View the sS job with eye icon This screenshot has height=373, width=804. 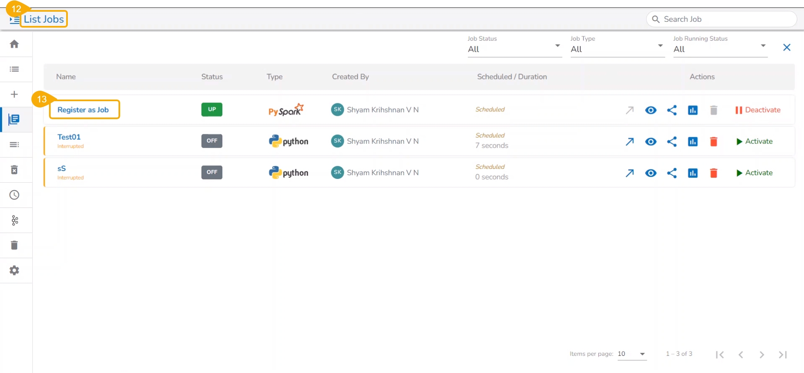(651, 173)
